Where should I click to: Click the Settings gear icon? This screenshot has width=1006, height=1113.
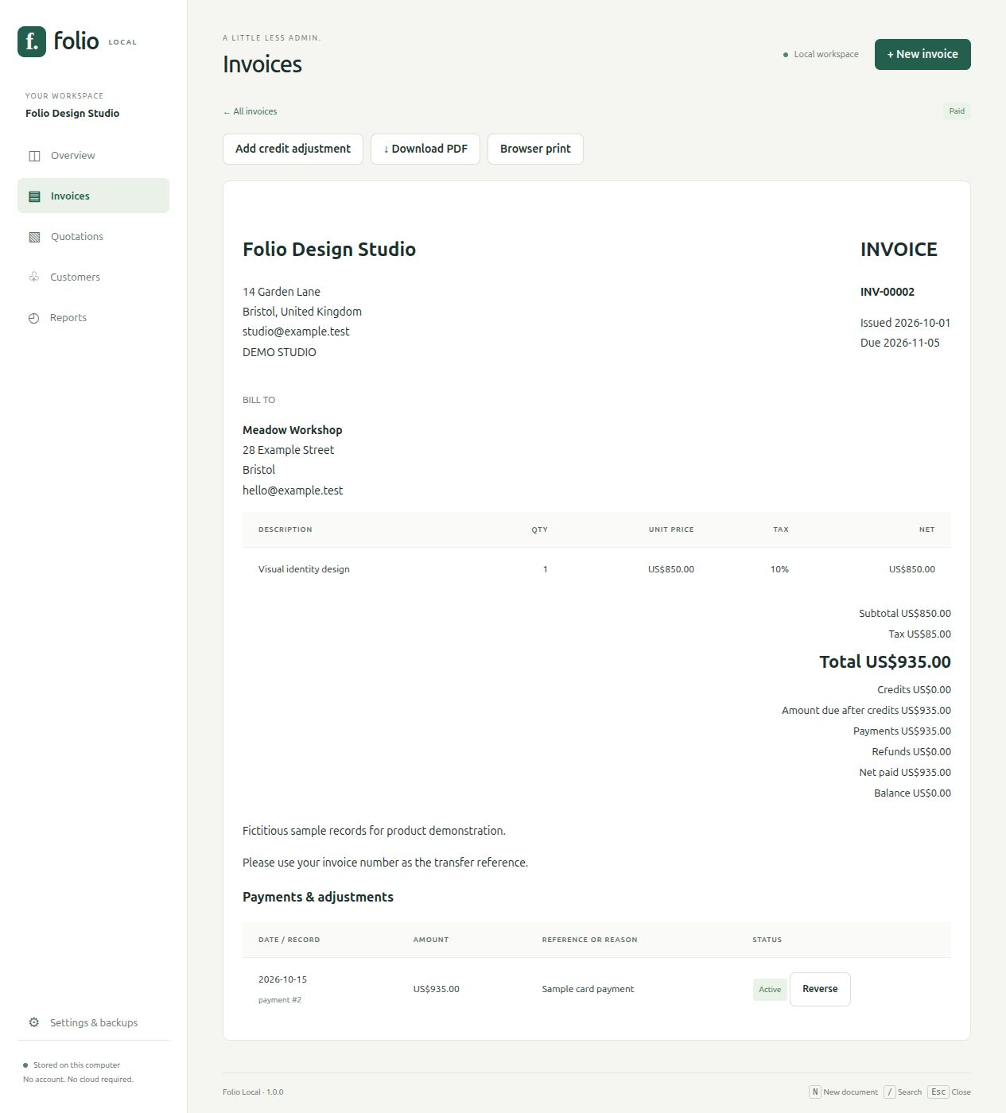tap(33, 1022)
